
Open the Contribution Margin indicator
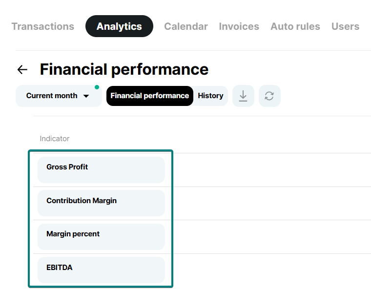[x=101, y=203]
